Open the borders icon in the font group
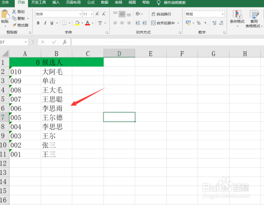This screenshot has width=264, height=205. click(64, 23)
